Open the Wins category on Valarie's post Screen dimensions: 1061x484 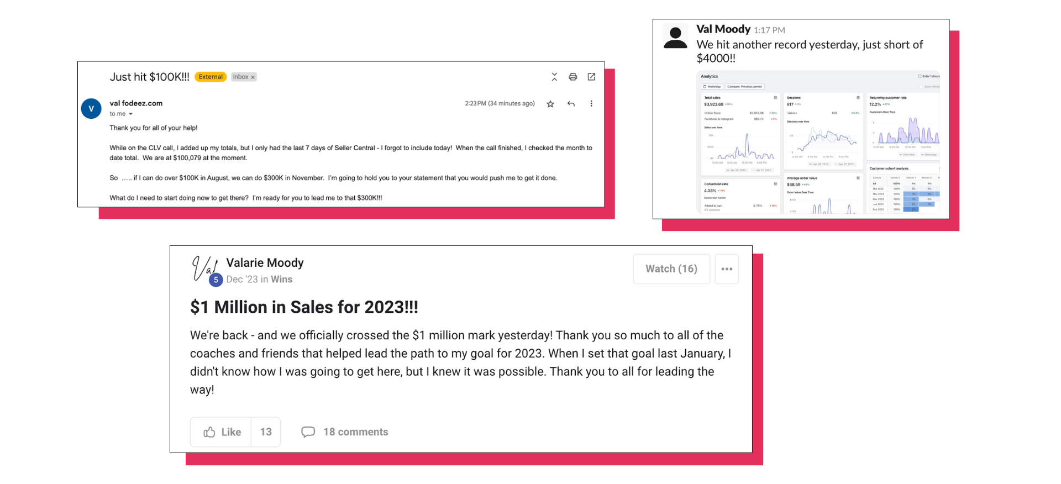(x=282, y=280)
